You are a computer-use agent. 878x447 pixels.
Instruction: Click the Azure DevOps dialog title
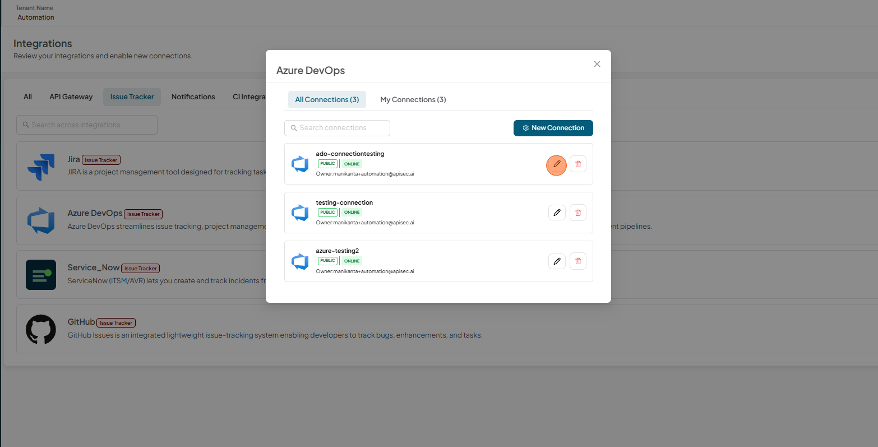(x=311, y=71)
